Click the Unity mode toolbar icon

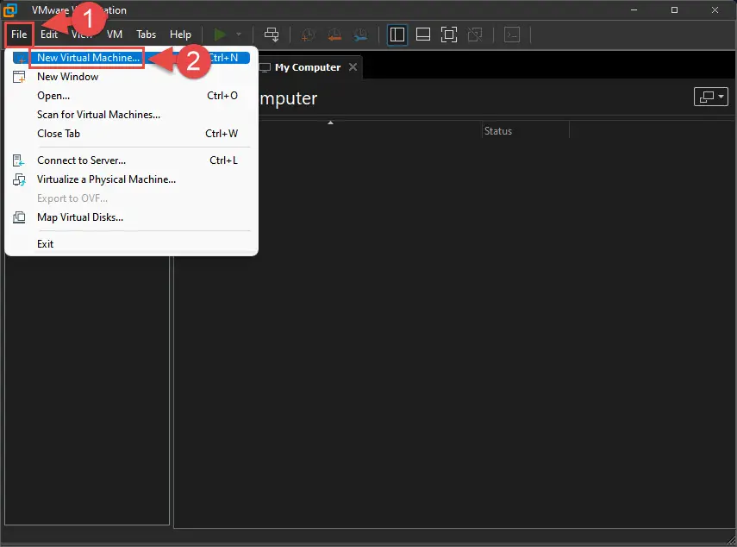(x=475, y=35)
